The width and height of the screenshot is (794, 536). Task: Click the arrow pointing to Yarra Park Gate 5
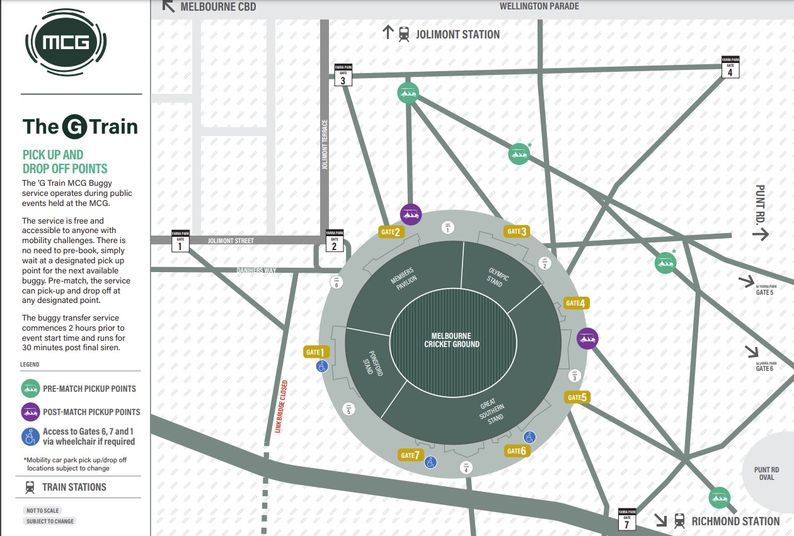click(746, 282)
